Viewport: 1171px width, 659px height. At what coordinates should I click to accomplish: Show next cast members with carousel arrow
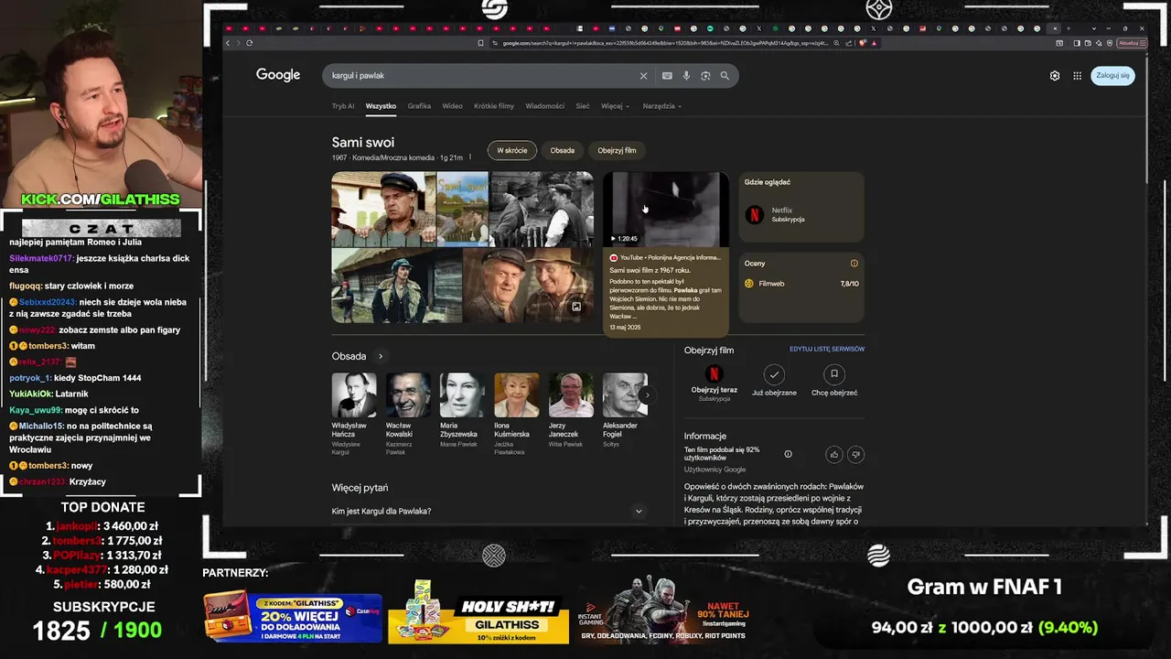[x=647, y=395]
